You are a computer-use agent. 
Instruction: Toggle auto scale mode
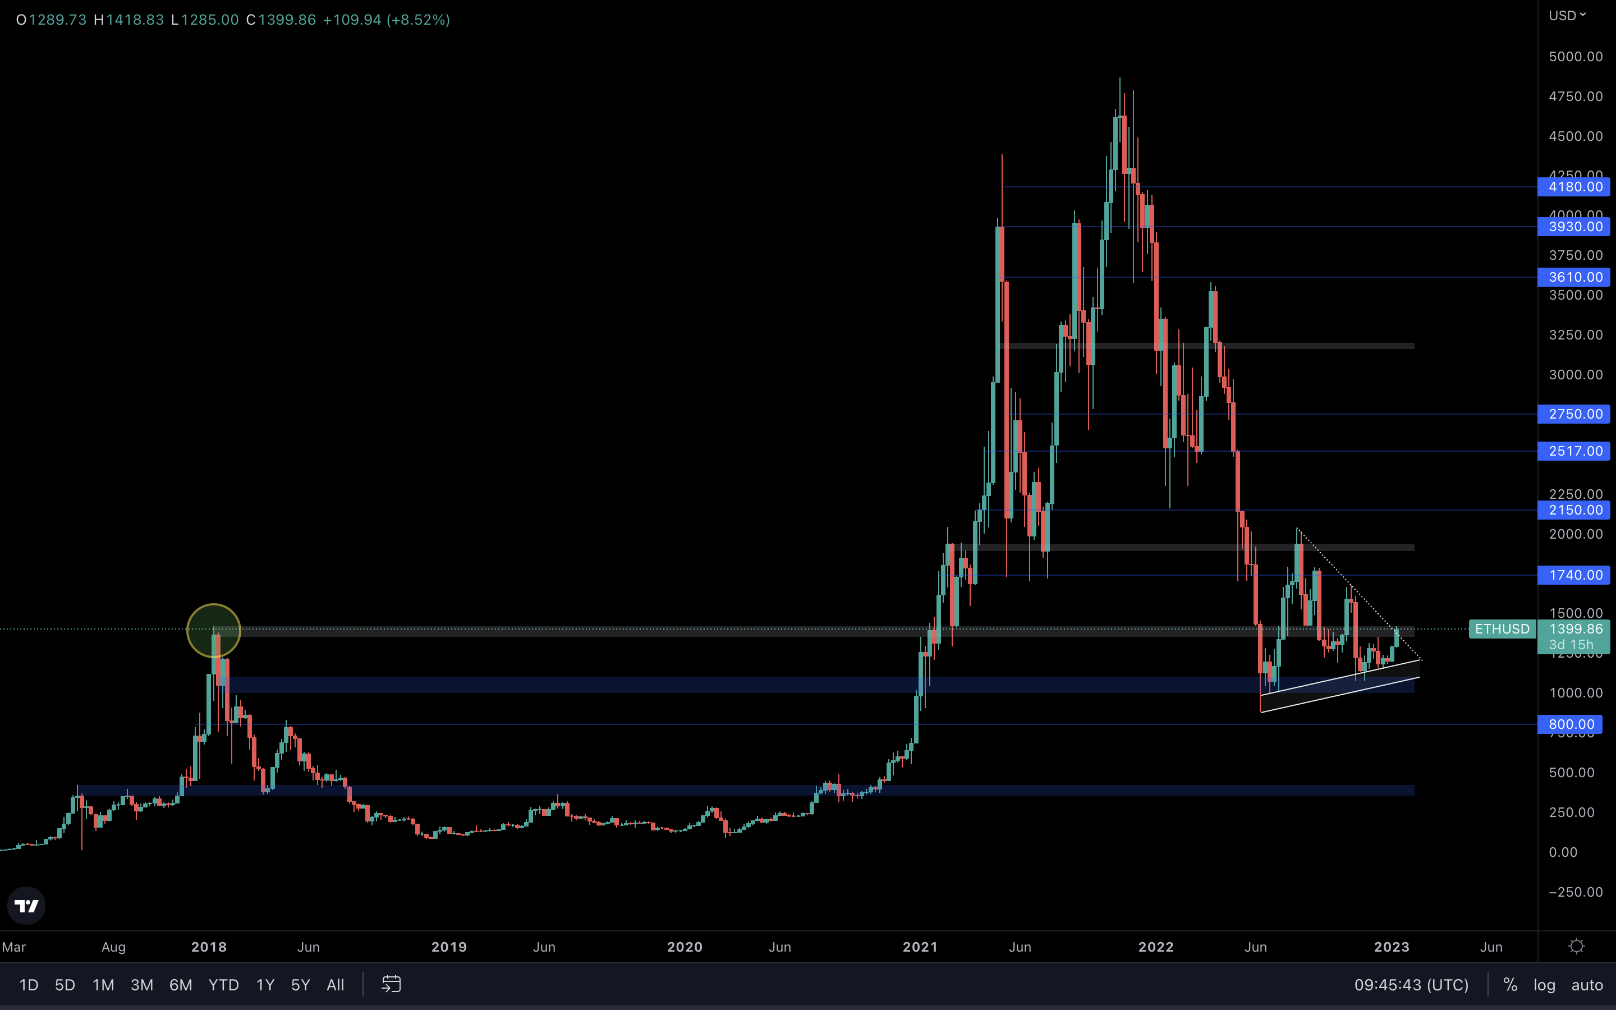(1587, 985)
